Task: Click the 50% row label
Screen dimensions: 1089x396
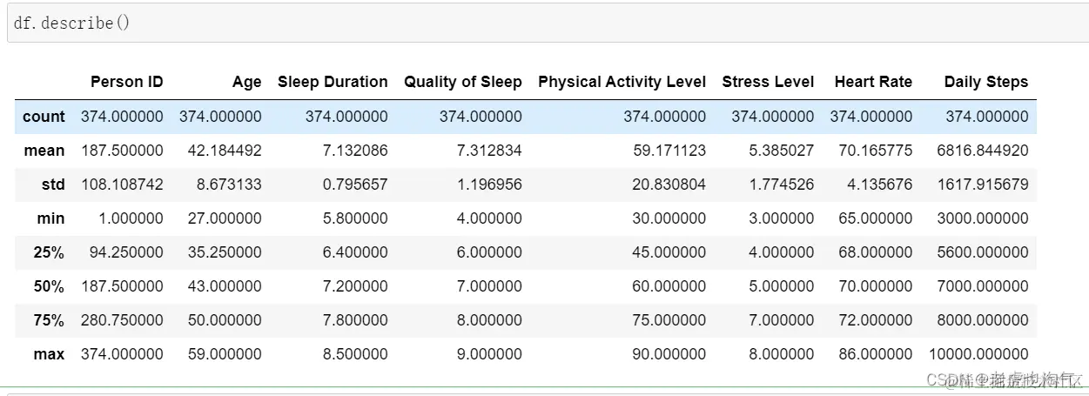Action: coord(50,286)
